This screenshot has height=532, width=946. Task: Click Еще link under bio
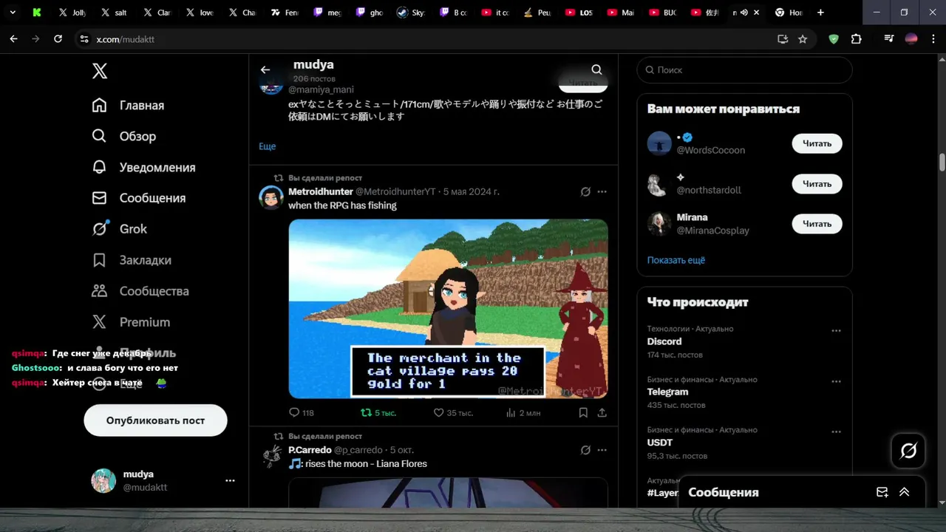(x=267, y=146)
